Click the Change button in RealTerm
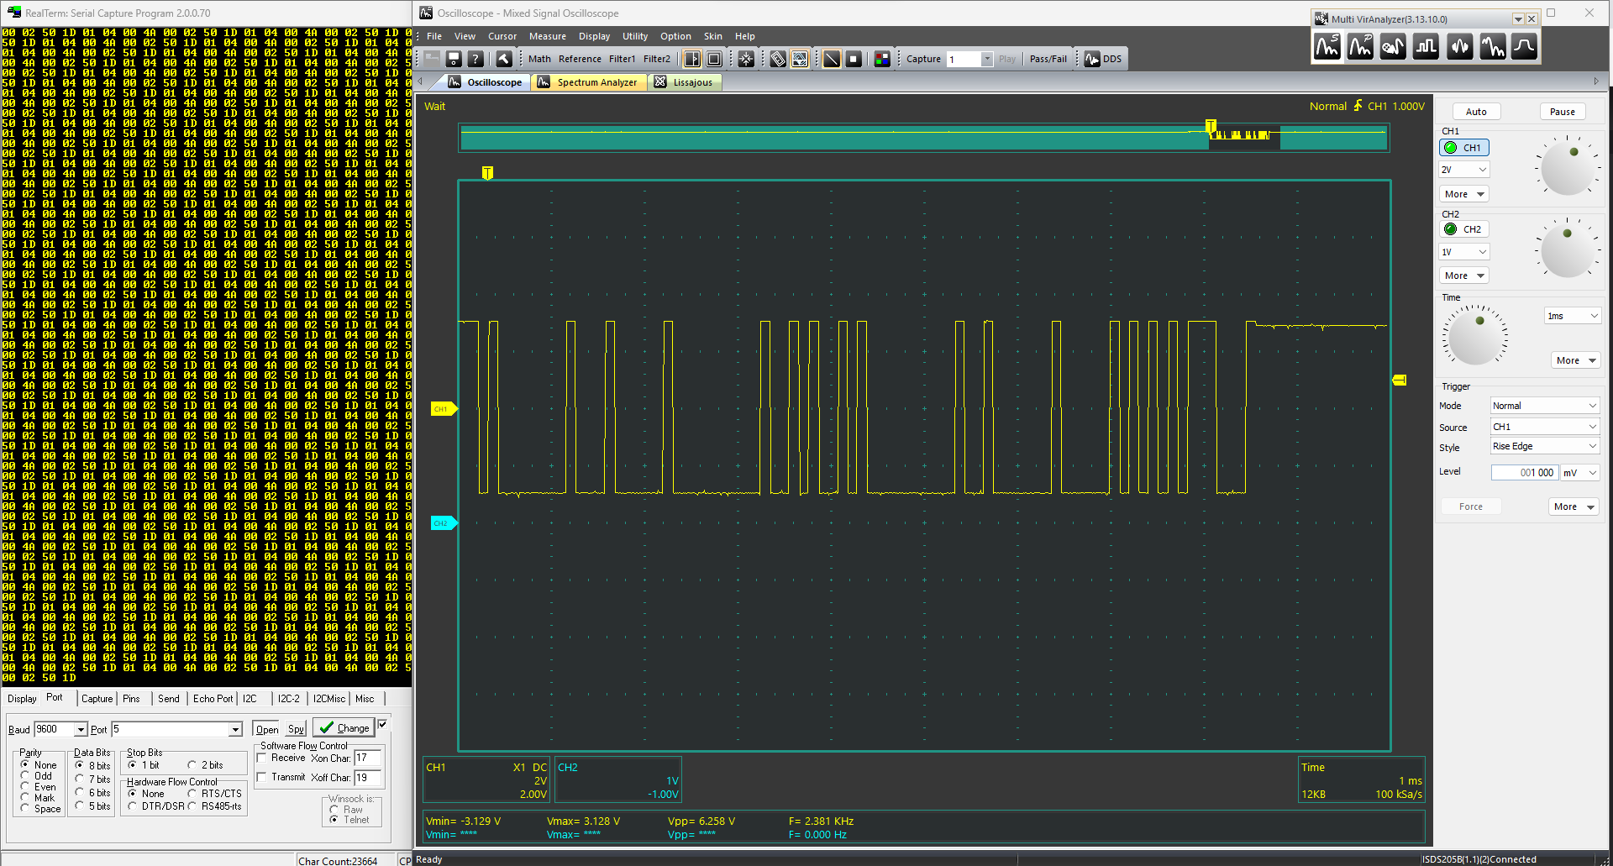The image size is (1613, 866). point(344,728)
